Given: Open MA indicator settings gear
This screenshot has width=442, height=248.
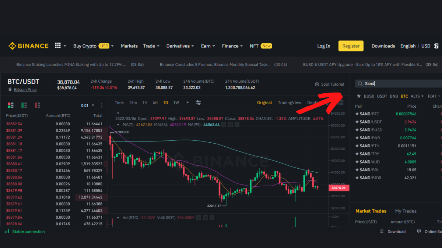Looking at the screenshot, I should pyautogui.click(x=230, y=125).
